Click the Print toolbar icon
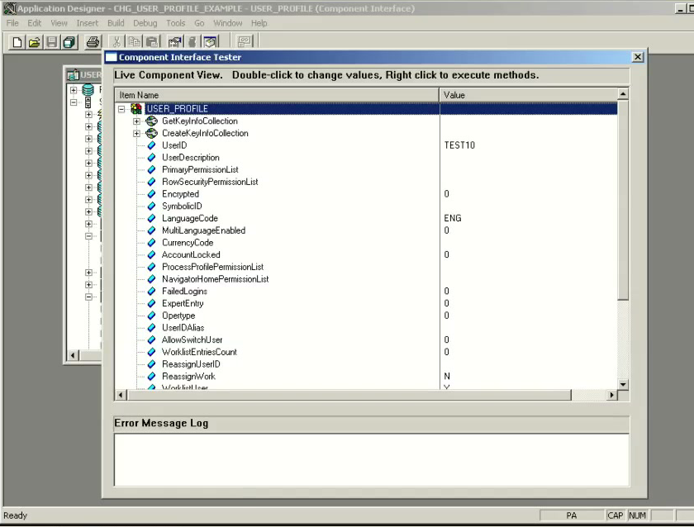This screenshot has height=527, width=694. (93, 42)
